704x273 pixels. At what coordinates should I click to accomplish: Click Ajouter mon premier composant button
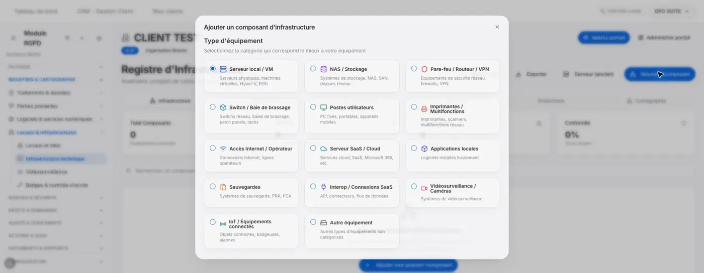pyautogui.click(x=408, y=265)
